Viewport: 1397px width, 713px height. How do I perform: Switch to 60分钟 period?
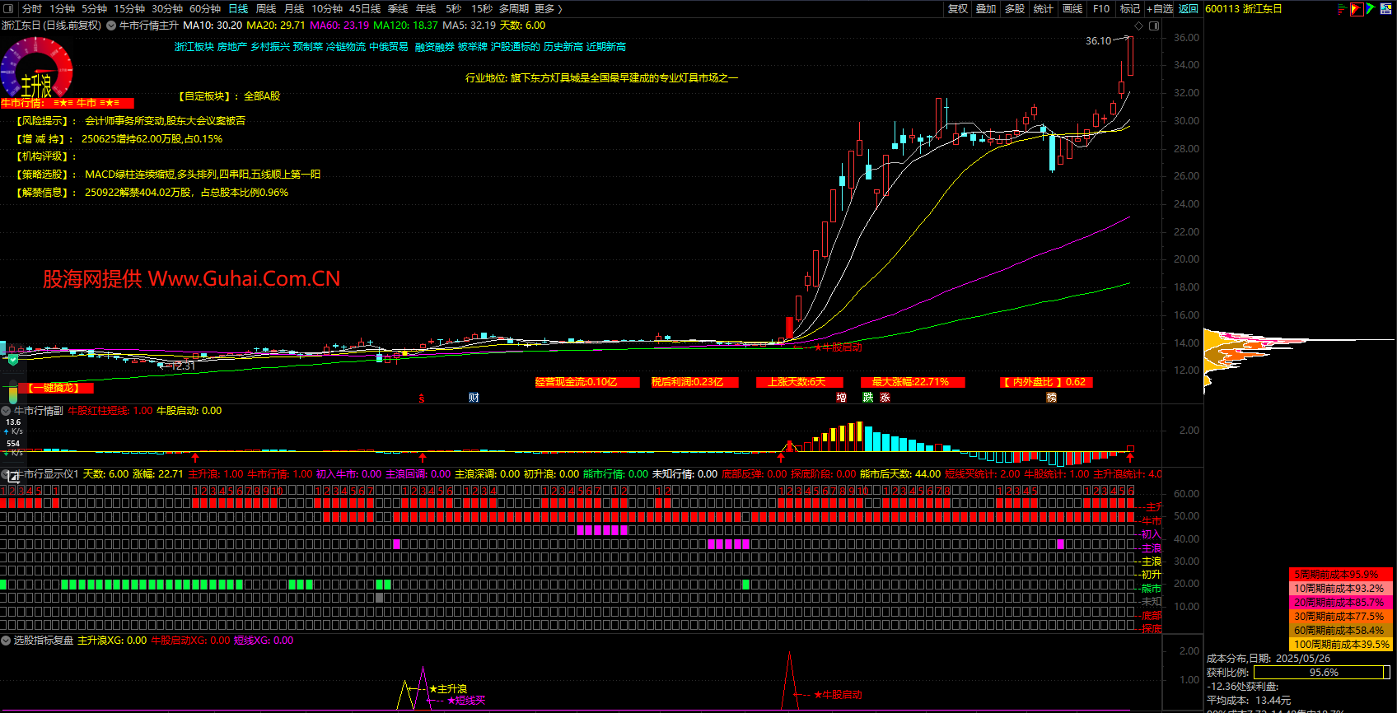[x=205, y=8]
